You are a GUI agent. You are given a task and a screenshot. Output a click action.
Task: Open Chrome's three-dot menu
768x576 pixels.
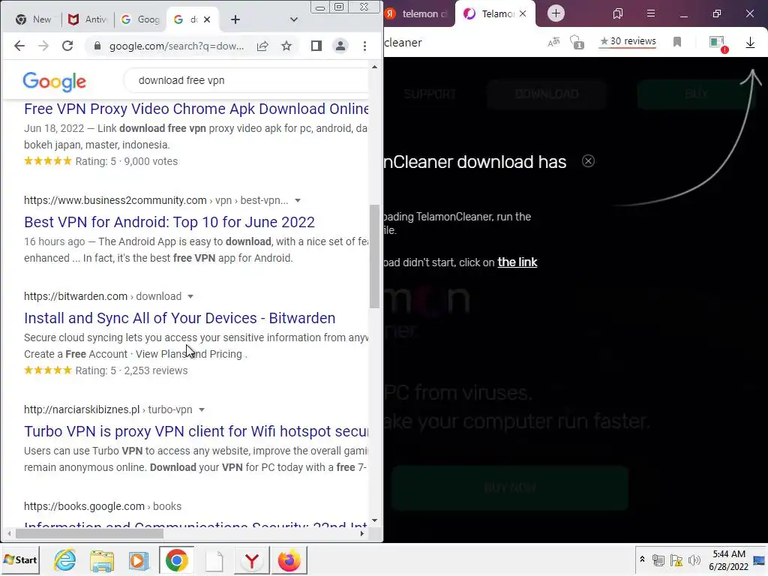[x=365, y=46]
